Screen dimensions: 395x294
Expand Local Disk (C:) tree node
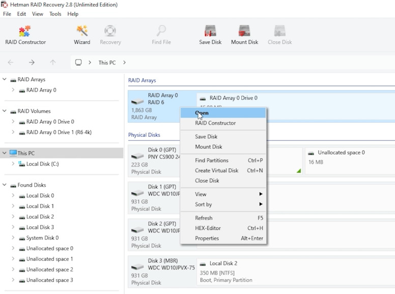pyautogui.click(x=13, y=164)
